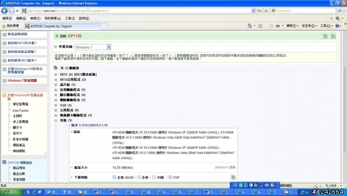Open the 編輯(E) menu

point(21,18)
